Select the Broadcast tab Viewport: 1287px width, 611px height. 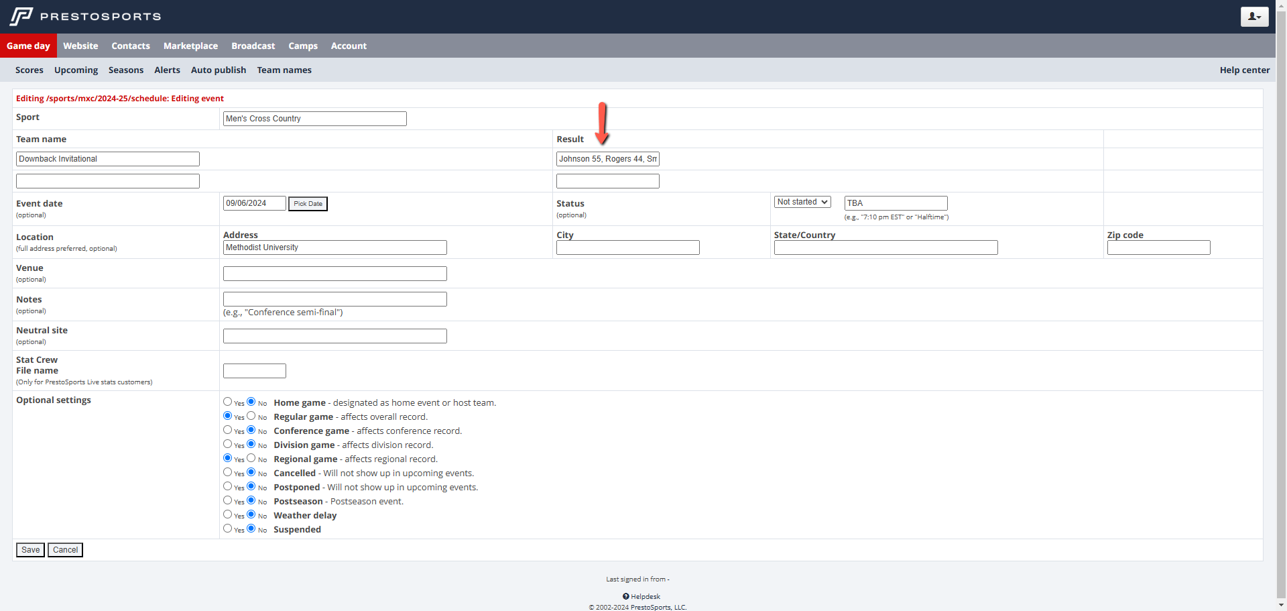(x=253, y=46)
